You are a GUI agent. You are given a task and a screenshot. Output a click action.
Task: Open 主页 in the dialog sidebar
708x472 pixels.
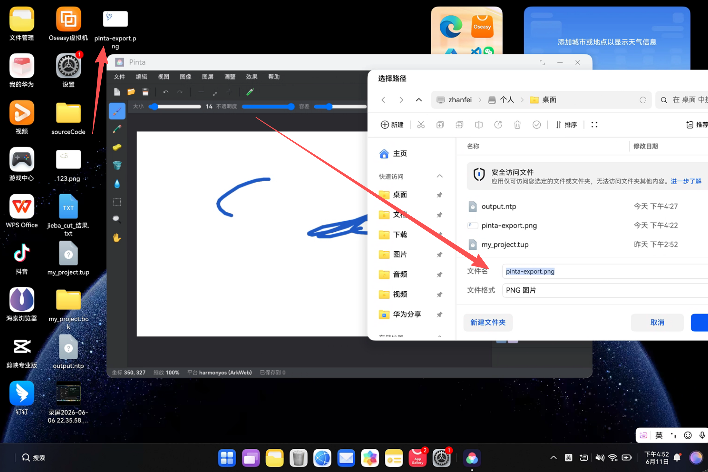point(393,154)
